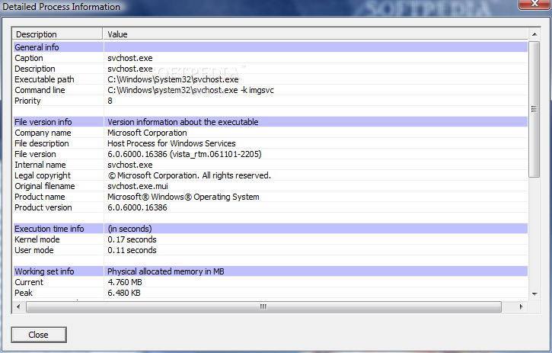
Task: Click the path C:\Windows\System32\svchost.exe
Action: point(173,79)
